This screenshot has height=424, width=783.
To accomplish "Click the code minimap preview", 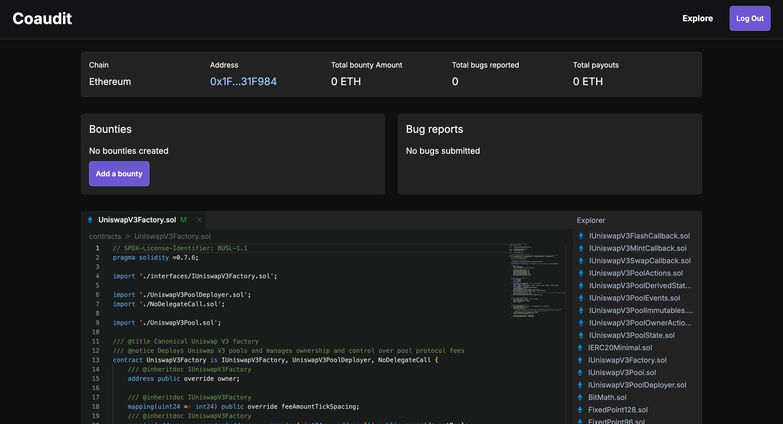I will (x=536, y=281).
